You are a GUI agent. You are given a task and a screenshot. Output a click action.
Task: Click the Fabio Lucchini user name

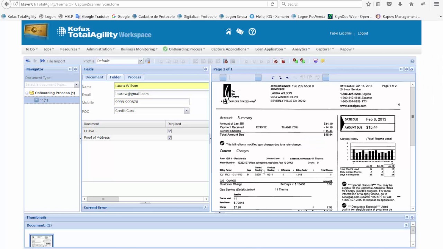point(341,33)
